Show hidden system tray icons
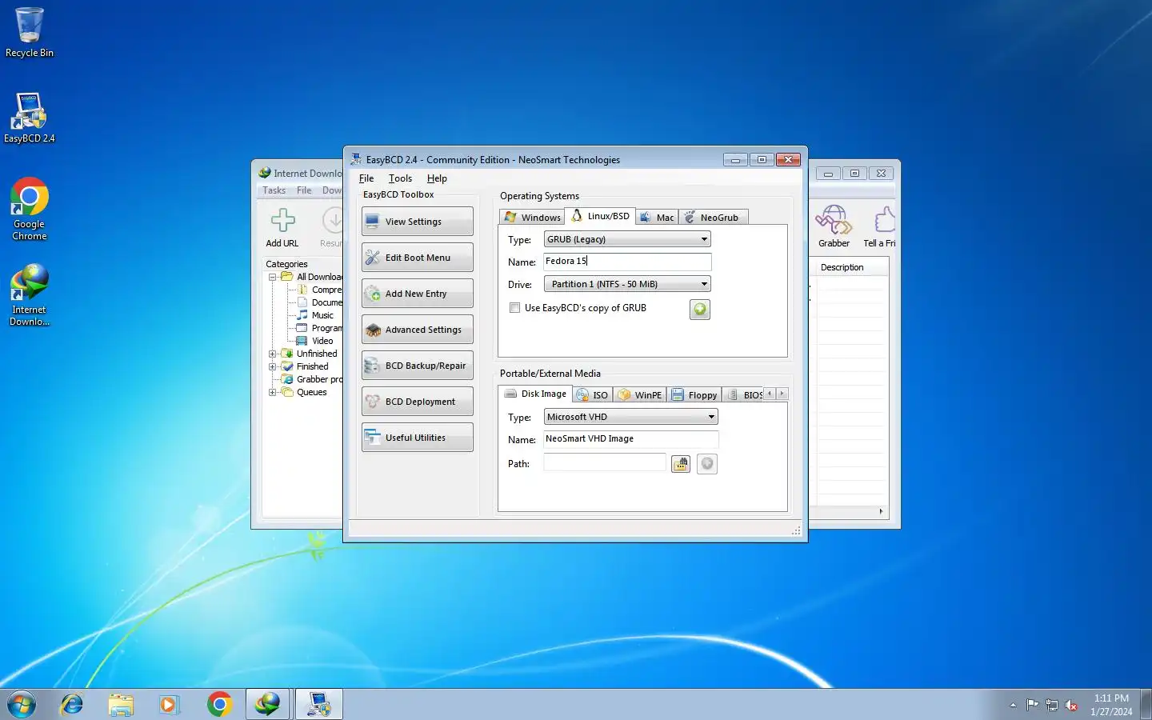The image size is (1152, 720). pos(1013,705)
